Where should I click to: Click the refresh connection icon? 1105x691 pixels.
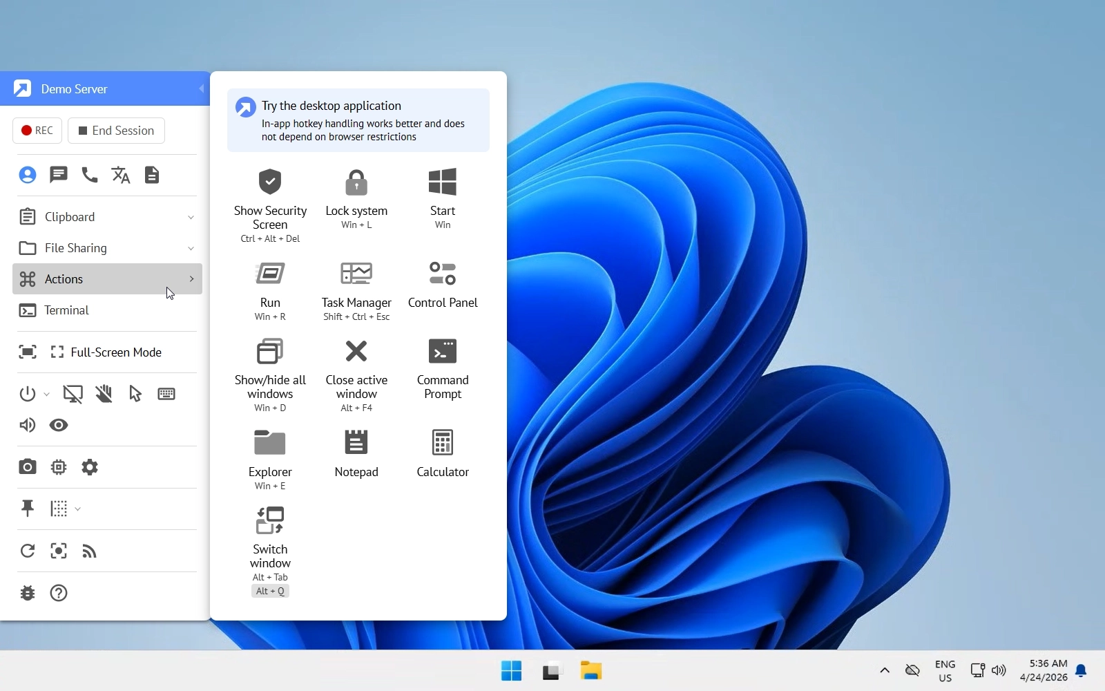pos(28,551)
